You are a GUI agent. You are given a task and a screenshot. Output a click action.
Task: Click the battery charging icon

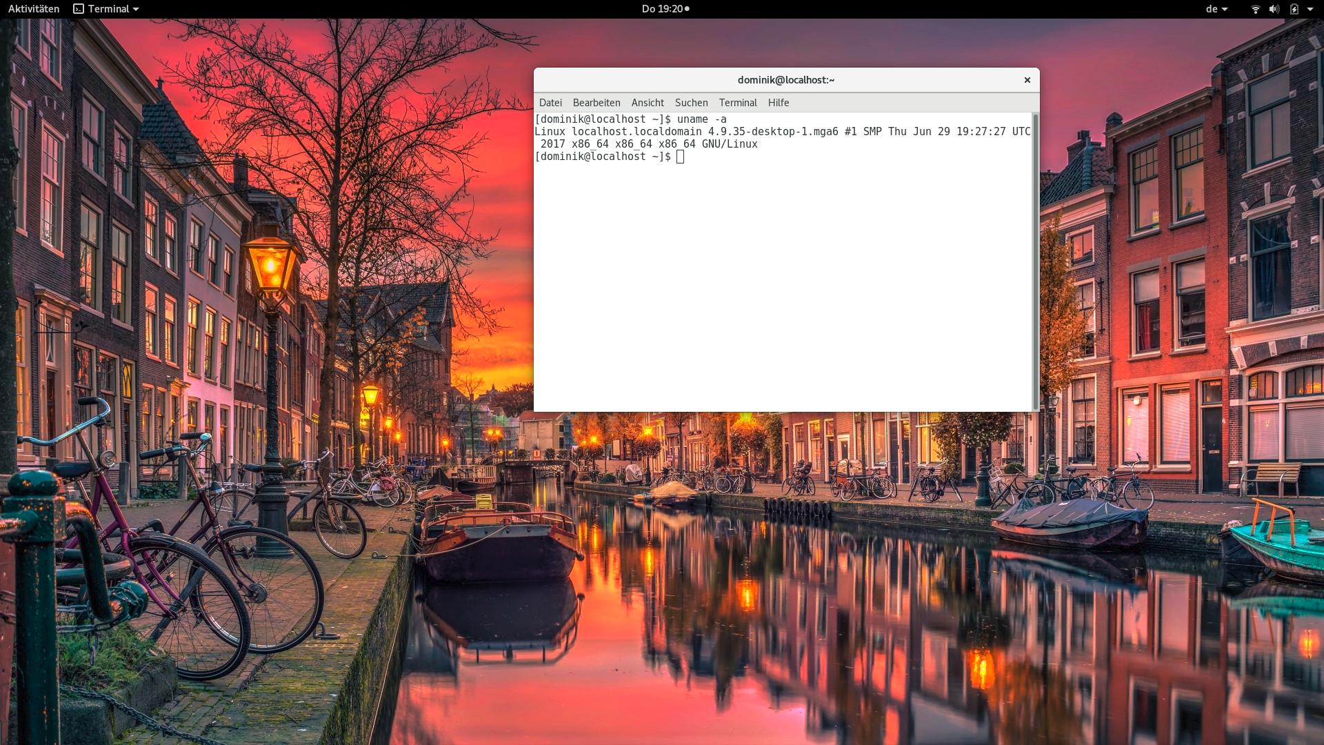coord(1294,9)
